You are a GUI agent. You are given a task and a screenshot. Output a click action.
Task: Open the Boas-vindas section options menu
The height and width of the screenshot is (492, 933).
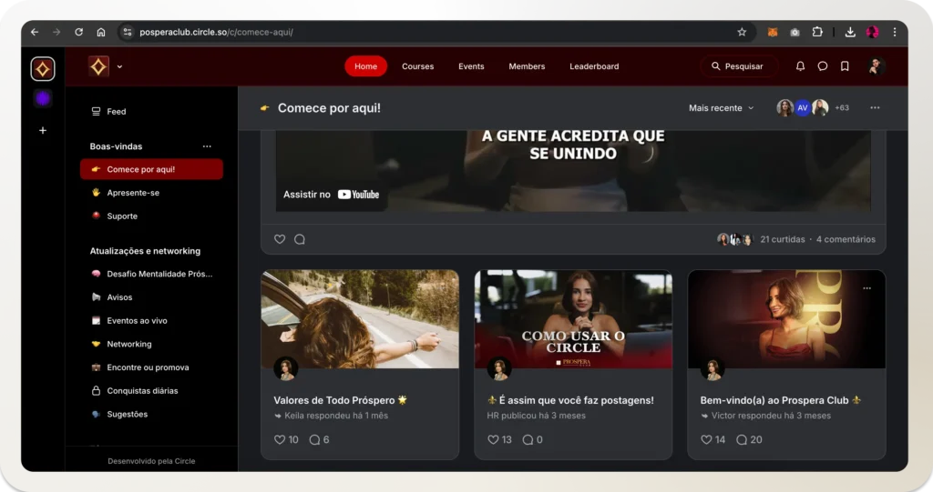(207, 146)
